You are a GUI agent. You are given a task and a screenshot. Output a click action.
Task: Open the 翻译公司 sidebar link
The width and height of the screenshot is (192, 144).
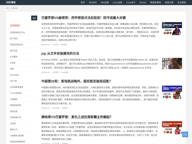[x=14, y=129]
